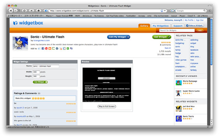The height and width of the screenshot is (137, 219).
Task: Open the retro related tag
Action: 192,53
